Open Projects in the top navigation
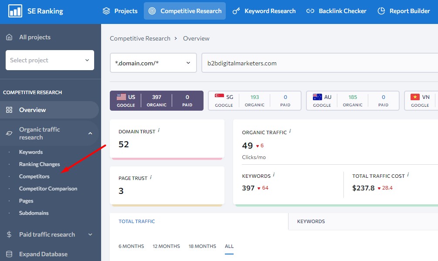This screenshot has width=438, height=261. point(120,11)
